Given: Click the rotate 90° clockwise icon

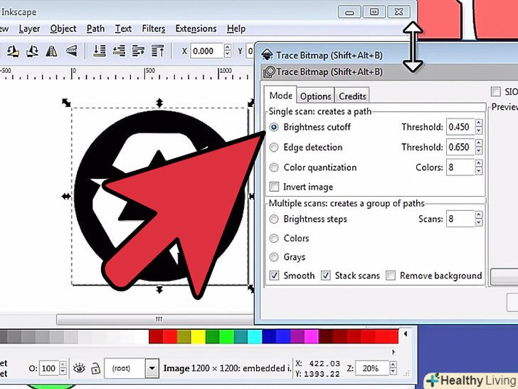Looking at the screenshot, I should pyautogui.click(x=33, y=51).
